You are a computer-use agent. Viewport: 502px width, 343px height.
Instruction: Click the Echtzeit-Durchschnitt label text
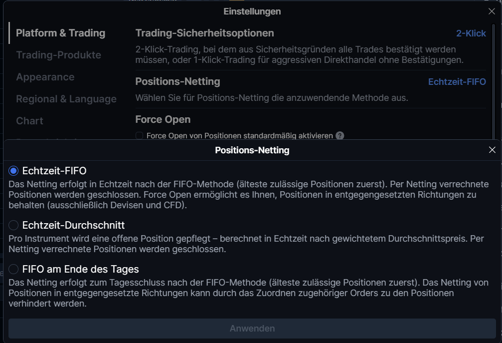pos(73,225)
